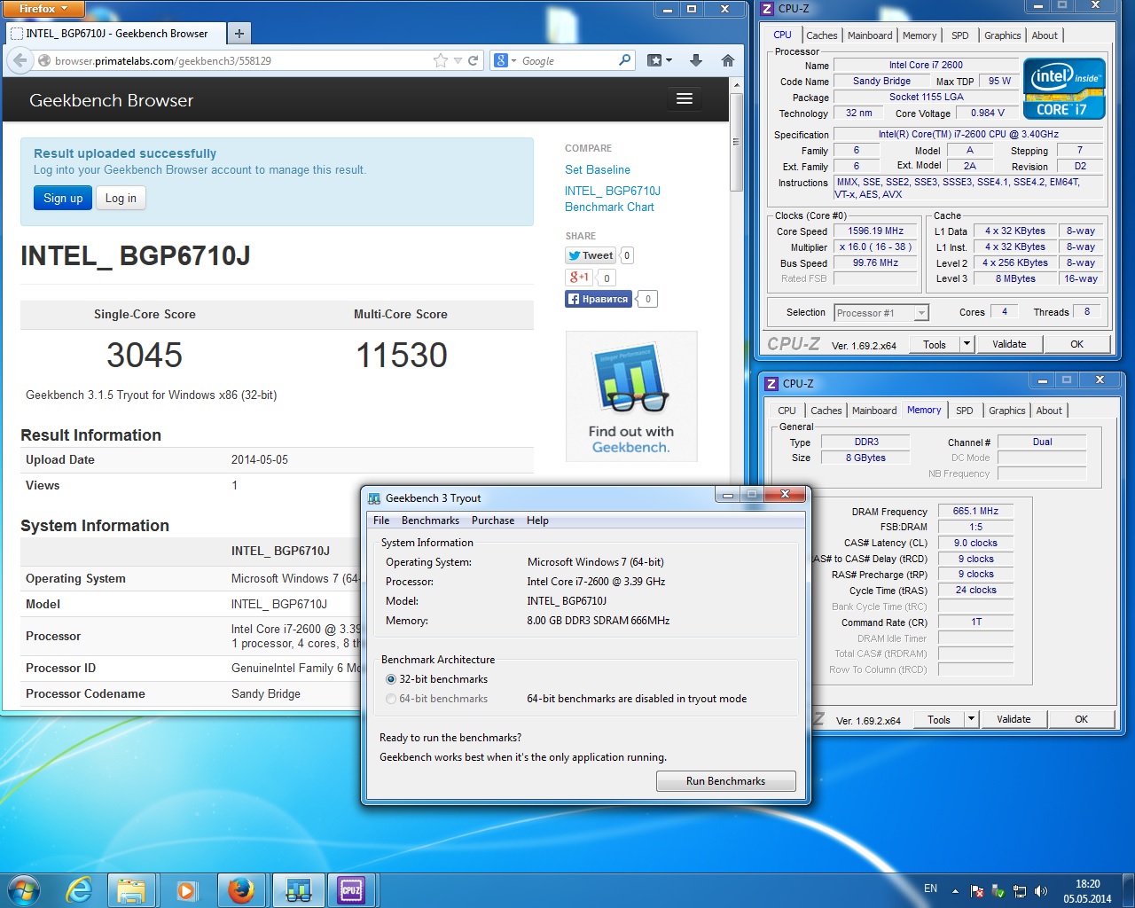Click the Sign up button

pos(63,198)
